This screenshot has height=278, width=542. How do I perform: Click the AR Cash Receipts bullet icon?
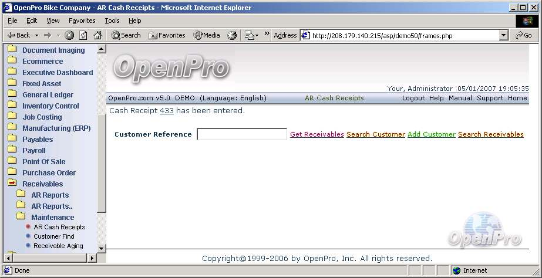click(x=28, y=227)
